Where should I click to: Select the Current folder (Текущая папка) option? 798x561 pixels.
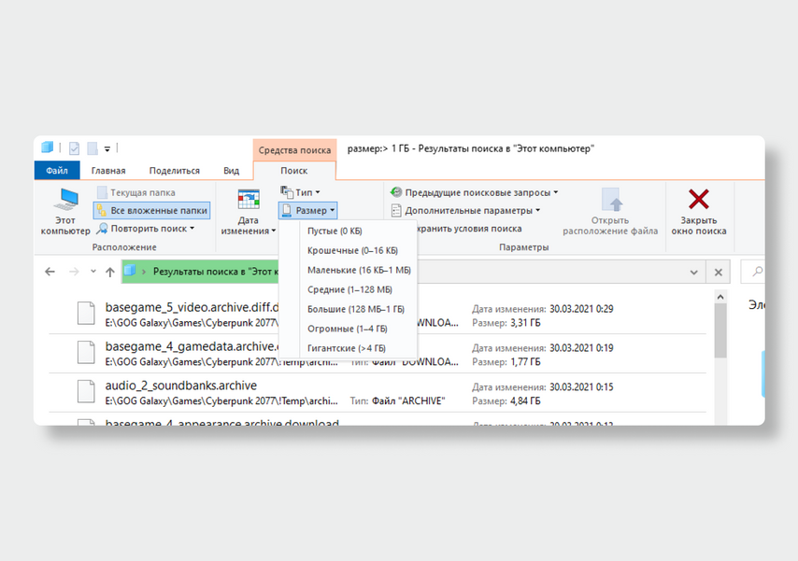click(136, 193)
